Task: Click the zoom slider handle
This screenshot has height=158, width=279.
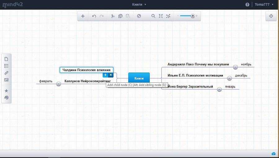Action: click(x=193, y=16)
